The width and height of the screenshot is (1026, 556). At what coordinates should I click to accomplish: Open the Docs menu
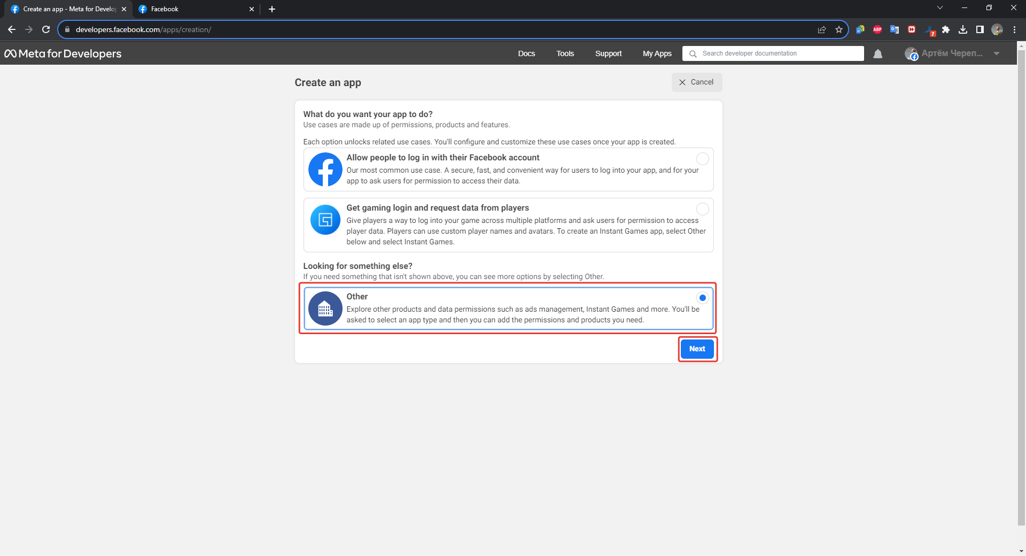coord(526,53)
